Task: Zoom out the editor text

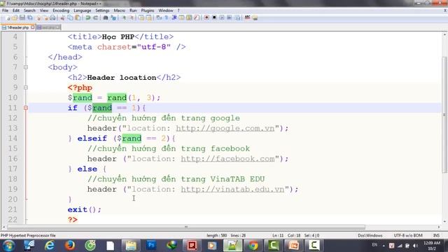Action: pyautogui.click(x=132, y=17)
